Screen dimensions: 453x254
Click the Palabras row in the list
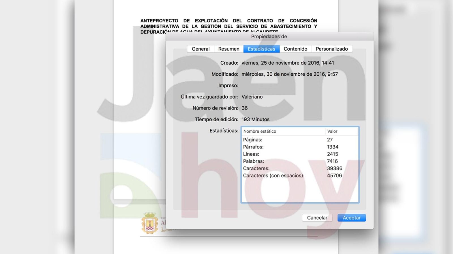269,161
